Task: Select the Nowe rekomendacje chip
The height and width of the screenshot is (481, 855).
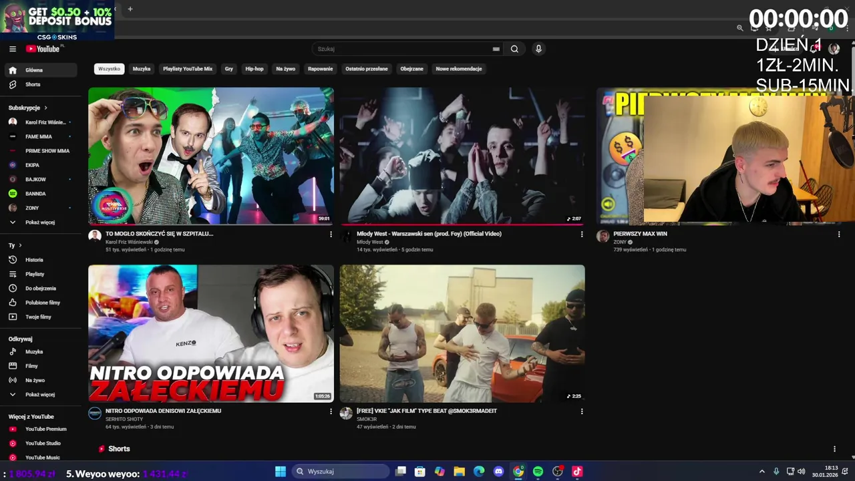Action: tap(459, 69)
